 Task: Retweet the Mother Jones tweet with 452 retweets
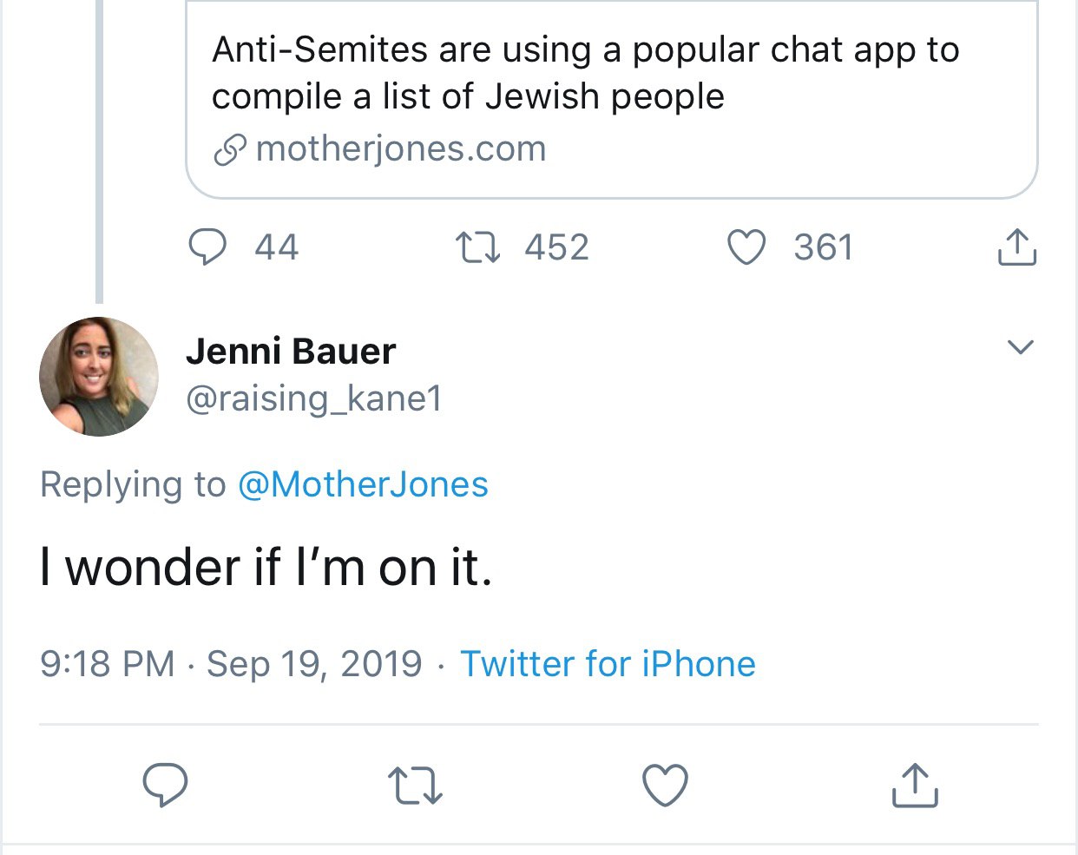[478, 247]
